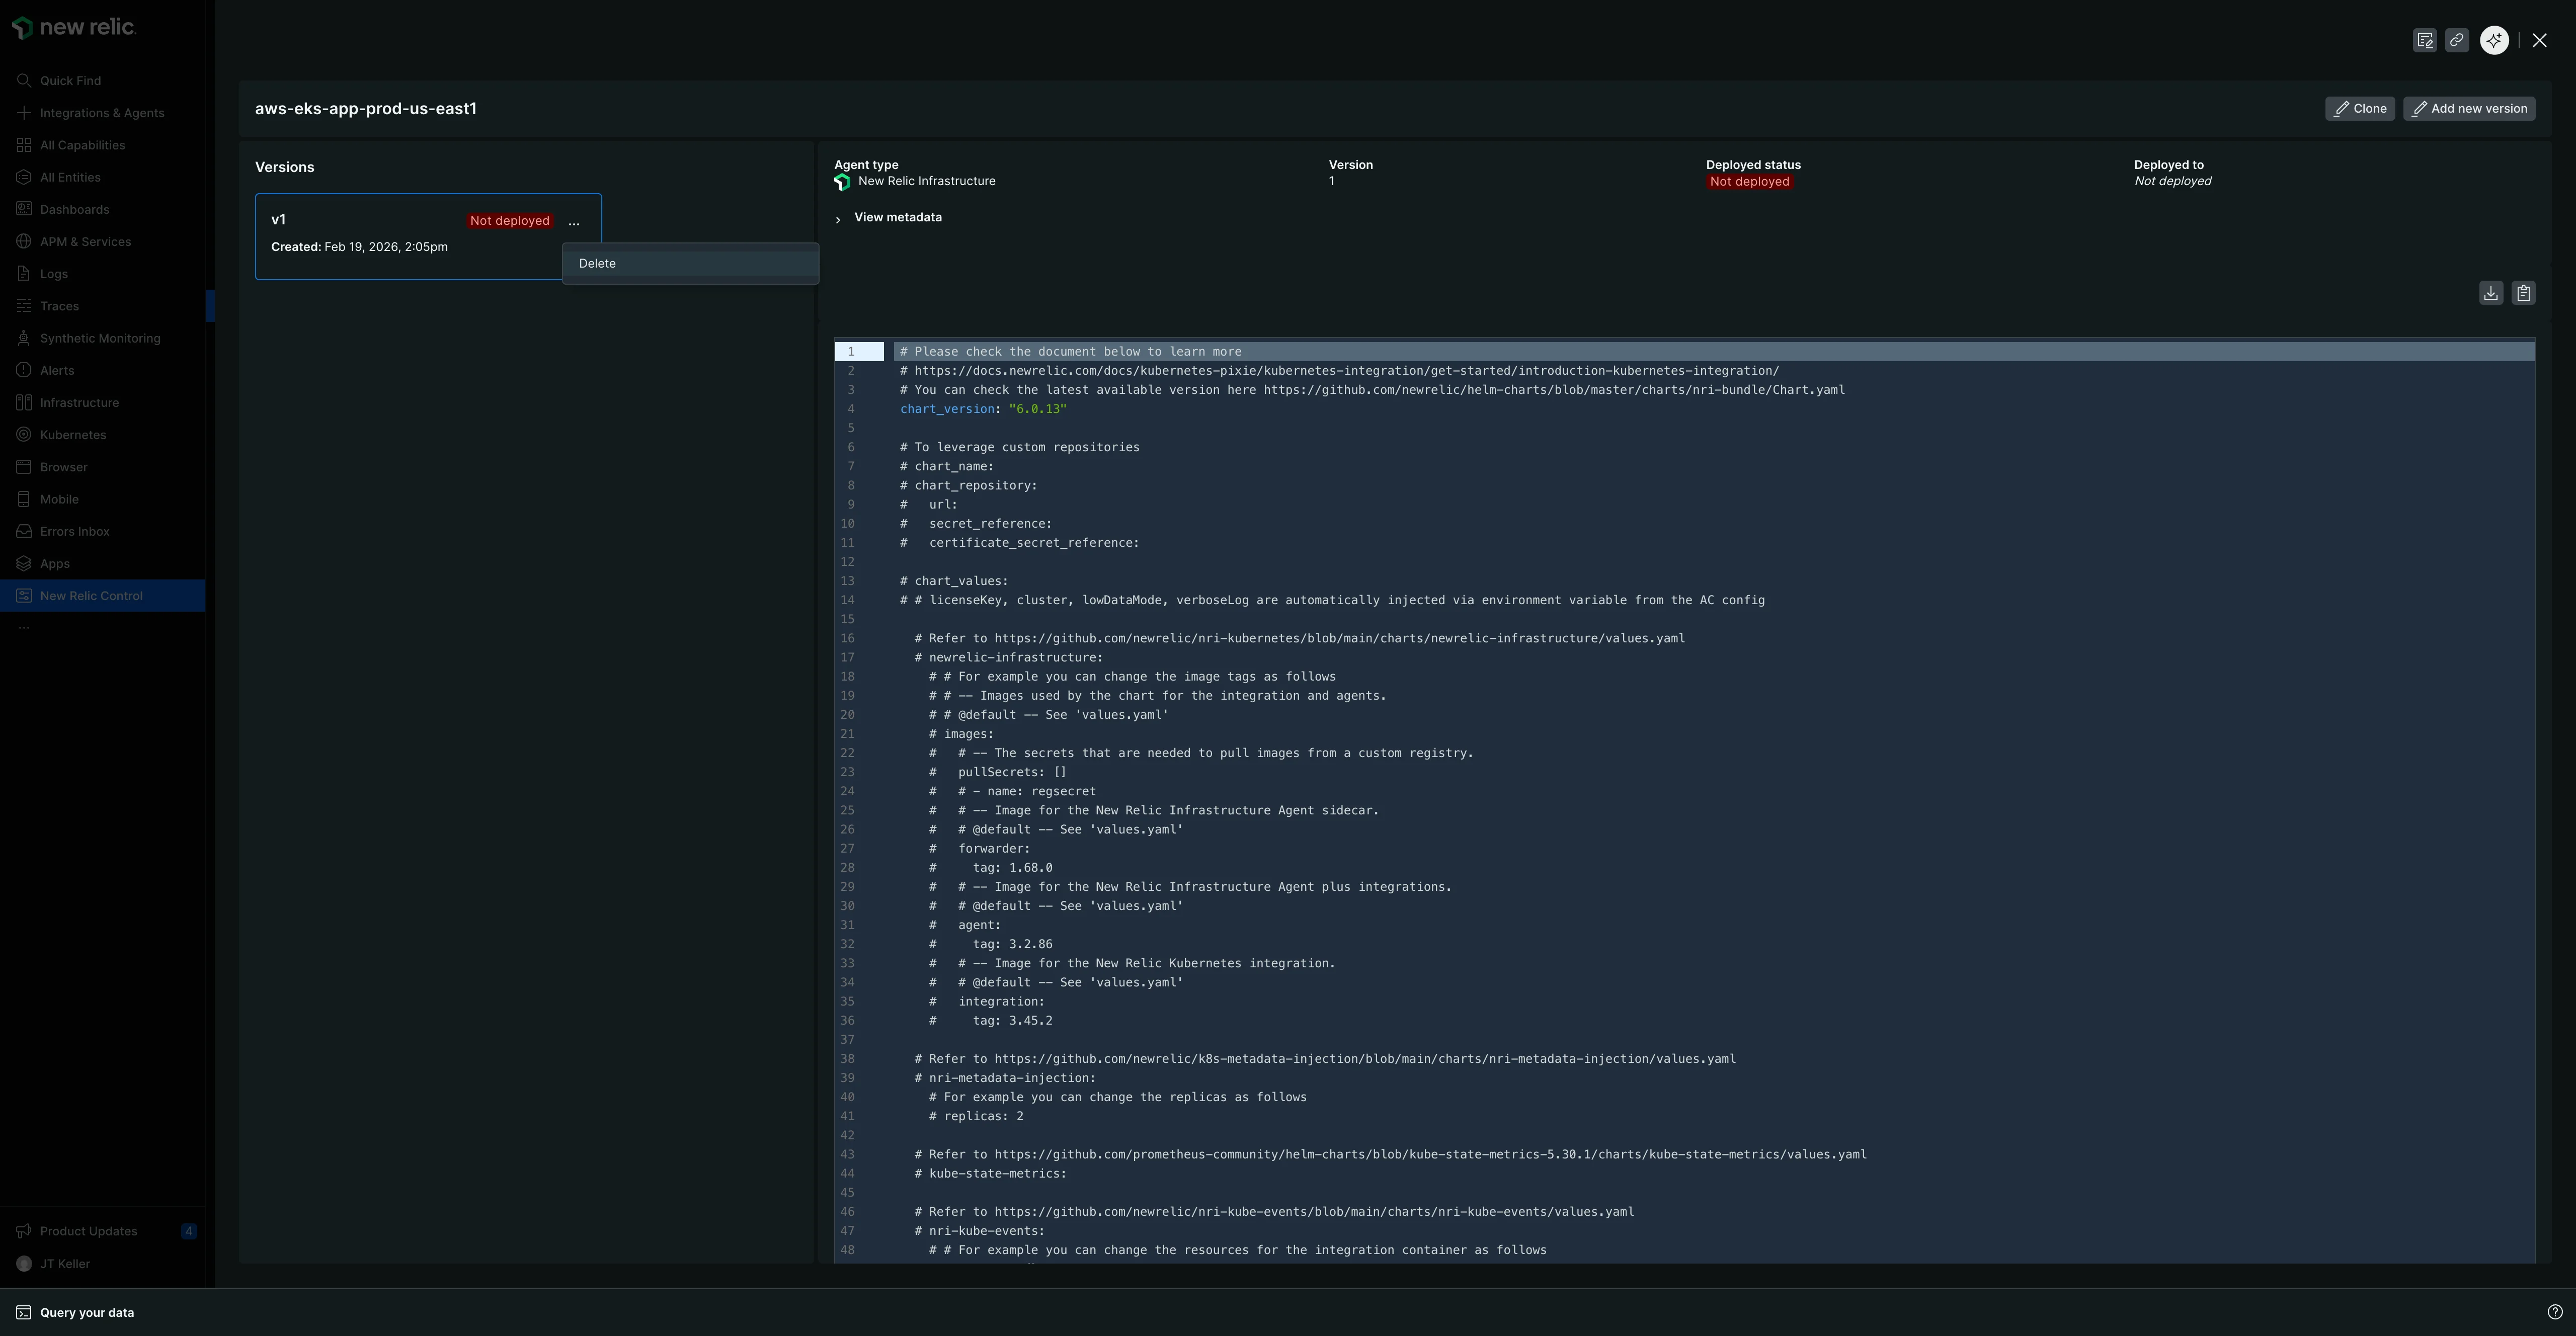This screenshot has width=2576, height=1336.
Task: Click the Kubernetes sidebar icon
Action: coord(24,435)
